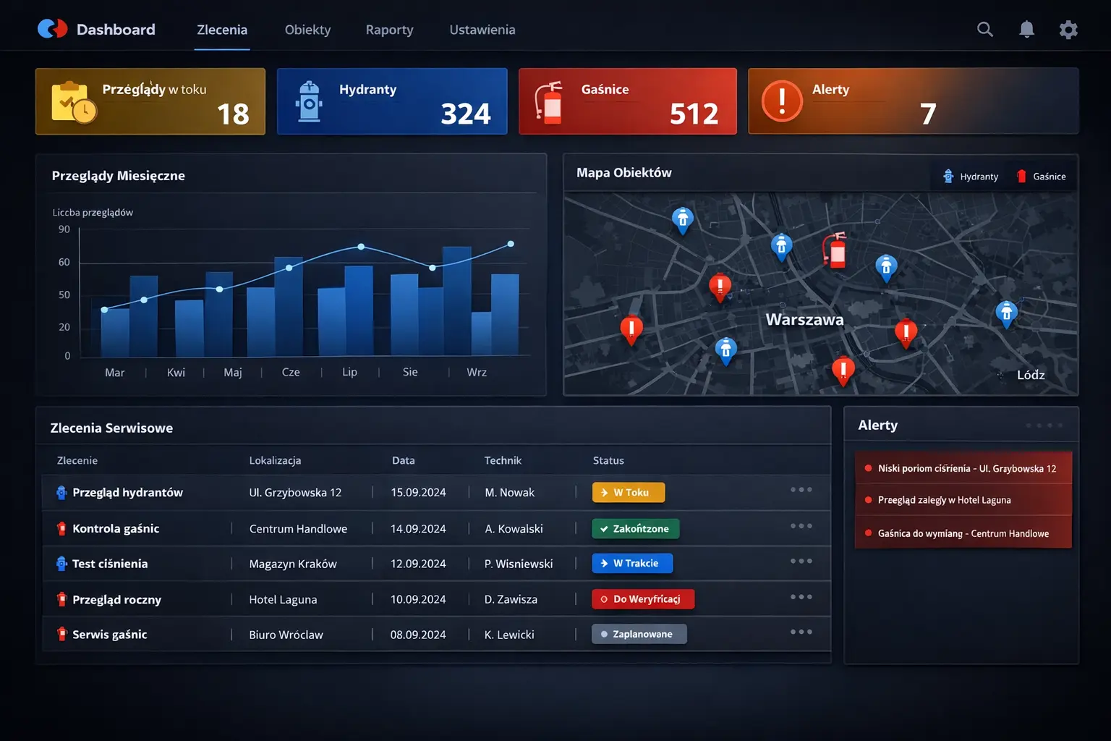Click the fire extinguisher icon on Gaśnice card

[551, 101]
